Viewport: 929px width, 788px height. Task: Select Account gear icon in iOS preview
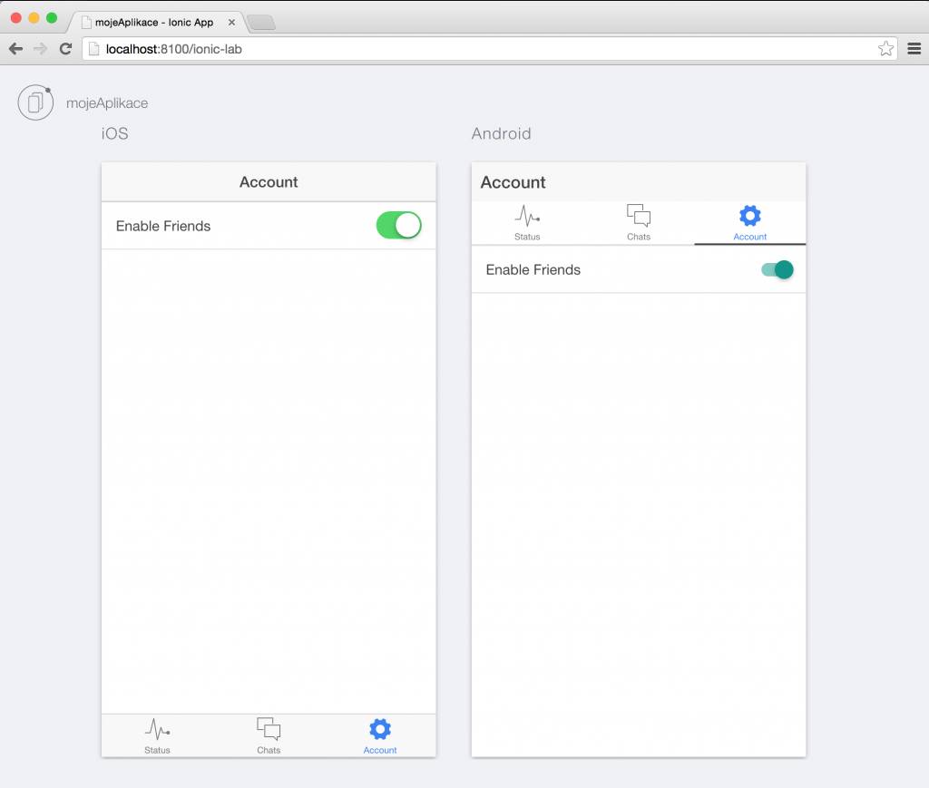(x=380, y=729)
